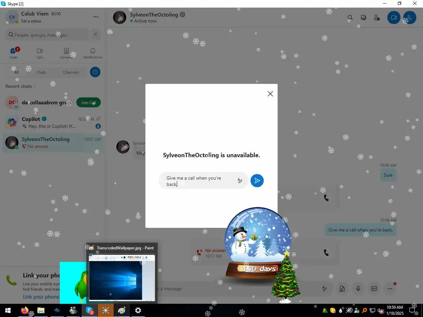Send the 'Give me a call' message
The image size is (423, 317).
tap(257, 181)
